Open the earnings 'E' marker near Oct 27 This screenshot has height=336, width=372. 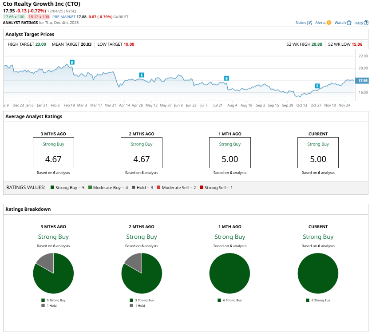[x=317, y=86]
